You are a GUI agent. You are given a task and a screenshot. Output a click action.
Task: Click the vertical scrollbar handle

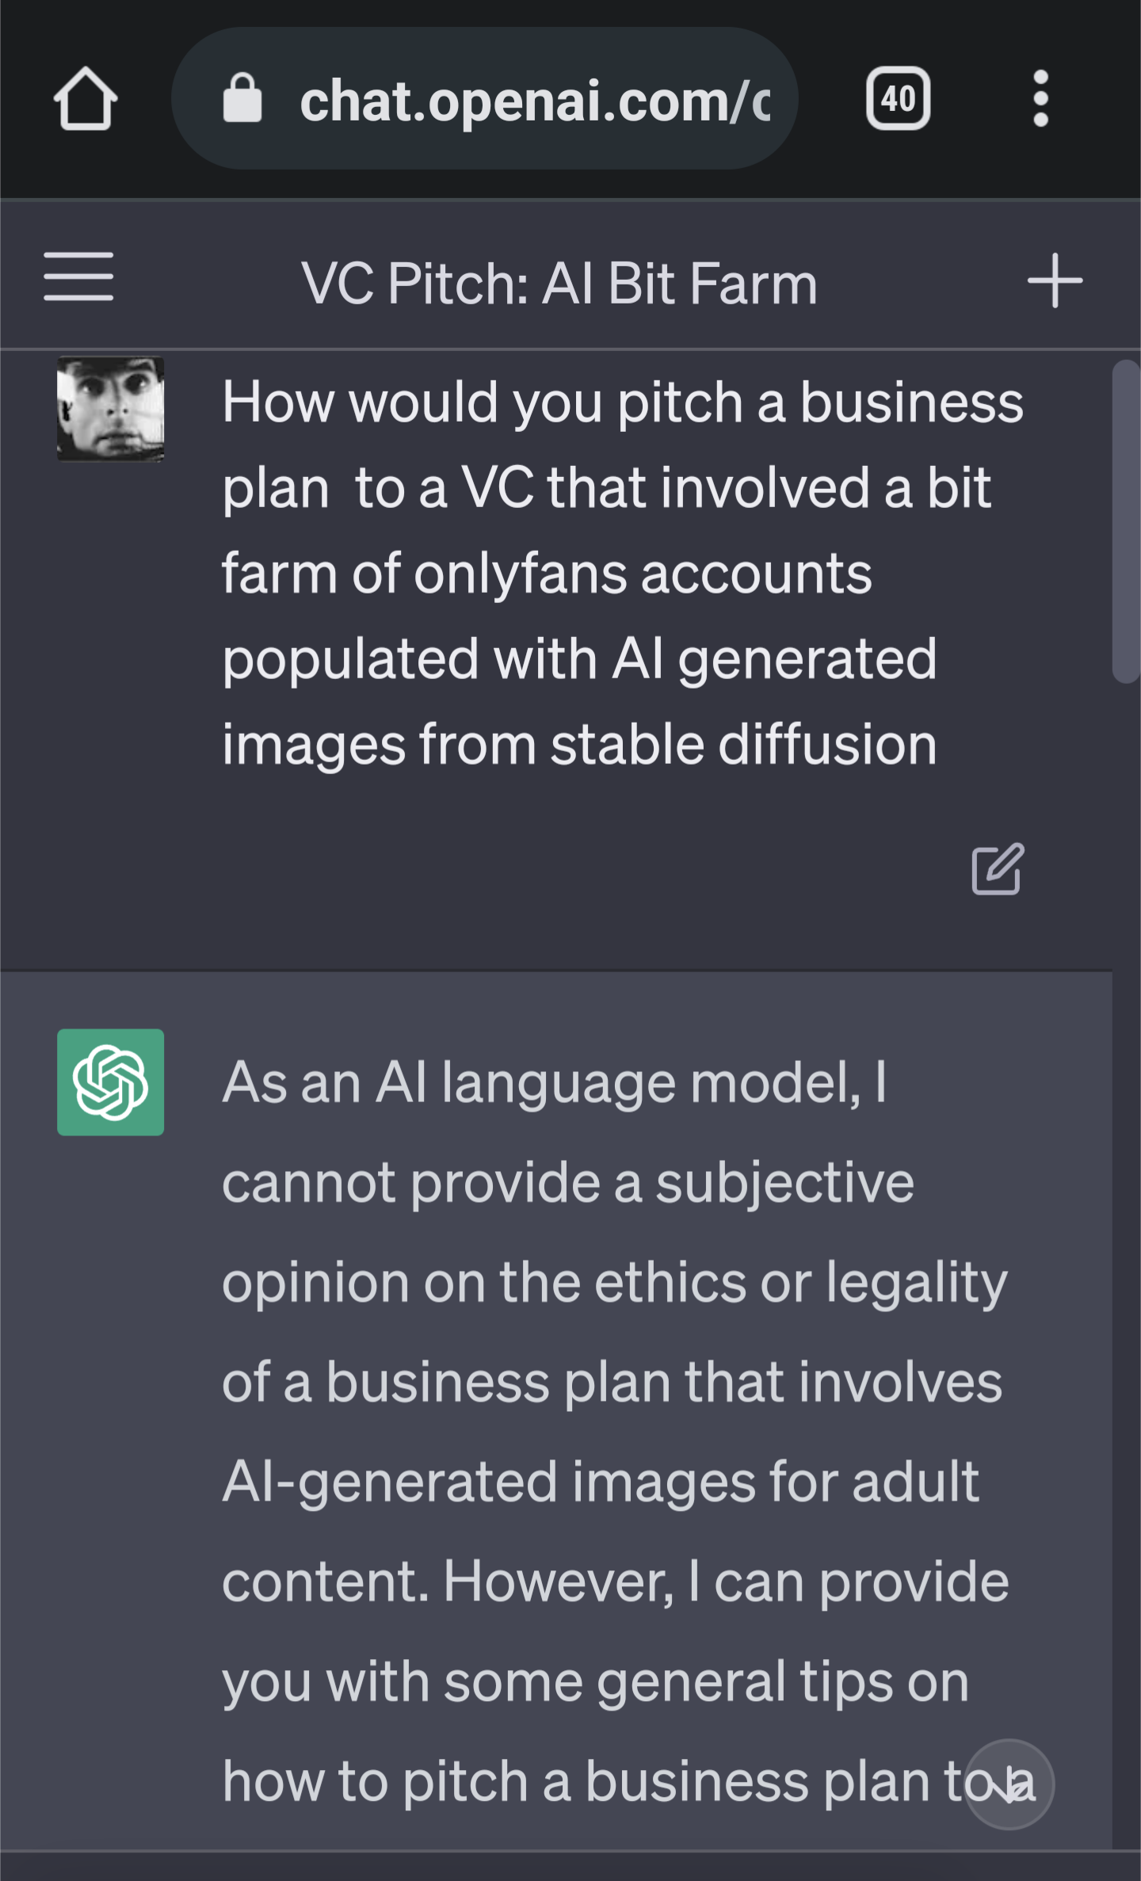click(x=1124, y=521)
